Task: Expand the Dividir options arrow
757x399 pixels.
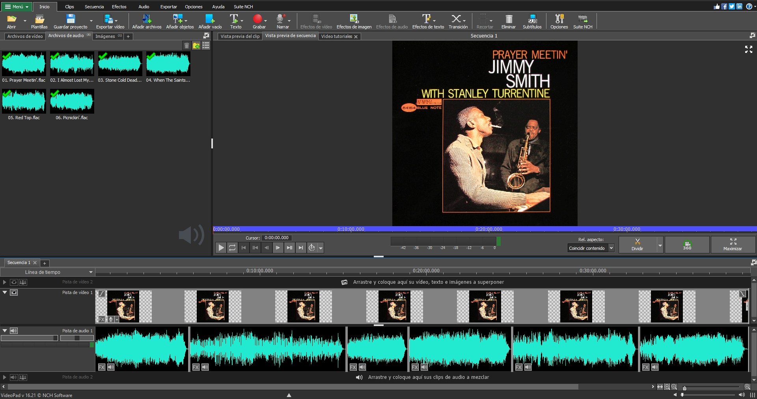Action: [x=660, y=245]
